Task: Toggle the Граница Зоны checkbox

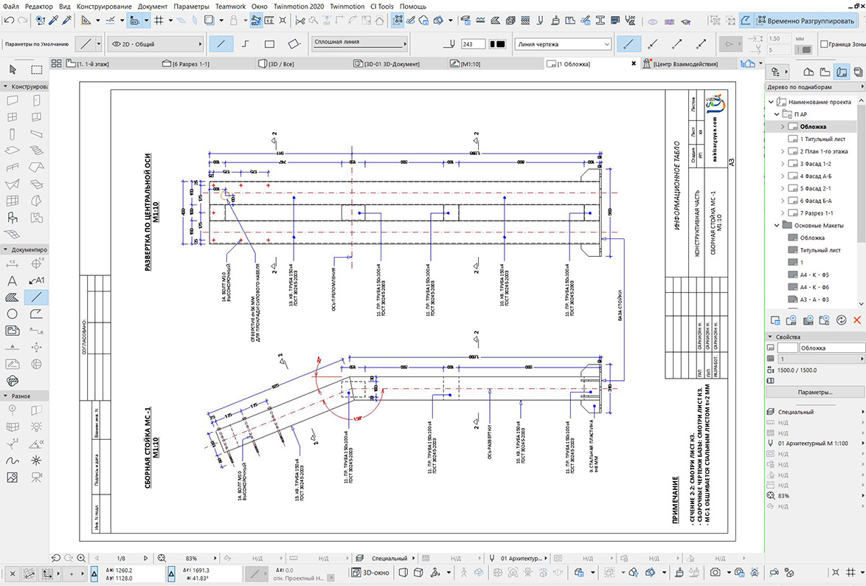Action: pyautogui.click(x=824, y=44)
